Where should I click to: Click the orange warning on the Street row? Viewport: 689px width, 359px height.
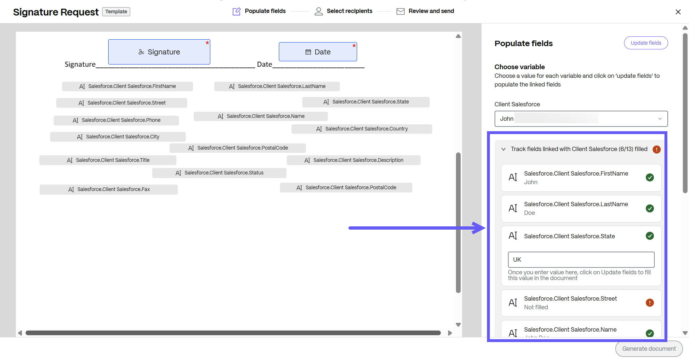pos(650,303)
